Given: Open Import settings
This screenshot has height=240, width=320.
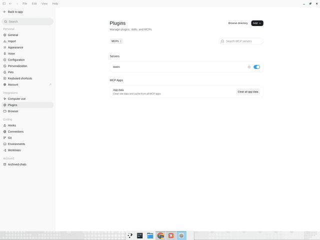Looking at the screenshot, I should (x=27, y=41).
